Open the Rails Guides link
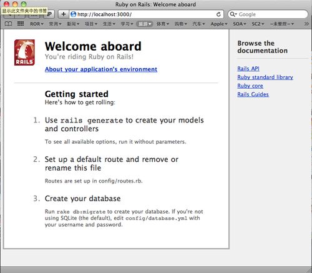The image size is (312, 273). tap(253, 94)
